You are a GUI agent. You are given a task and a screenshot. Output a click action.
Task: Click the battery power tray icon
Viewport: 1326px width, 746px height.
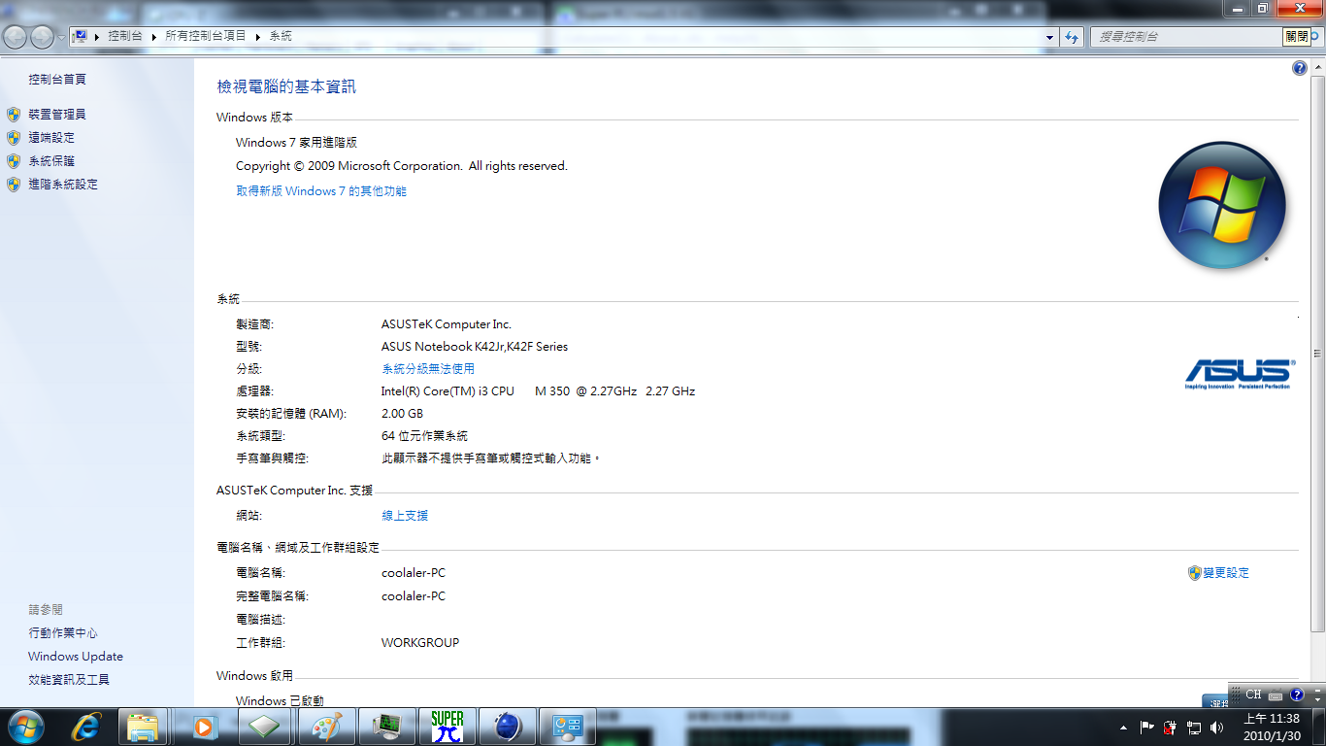(x=1171, y=728)
